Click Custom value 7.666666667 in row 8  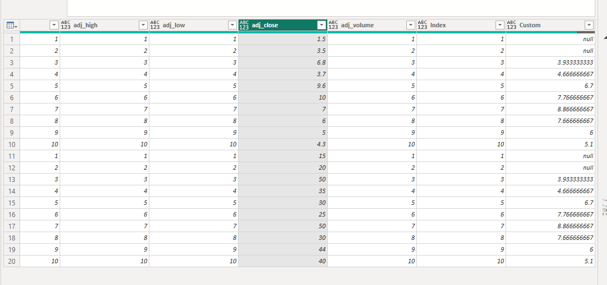click(x=551, y=121)
